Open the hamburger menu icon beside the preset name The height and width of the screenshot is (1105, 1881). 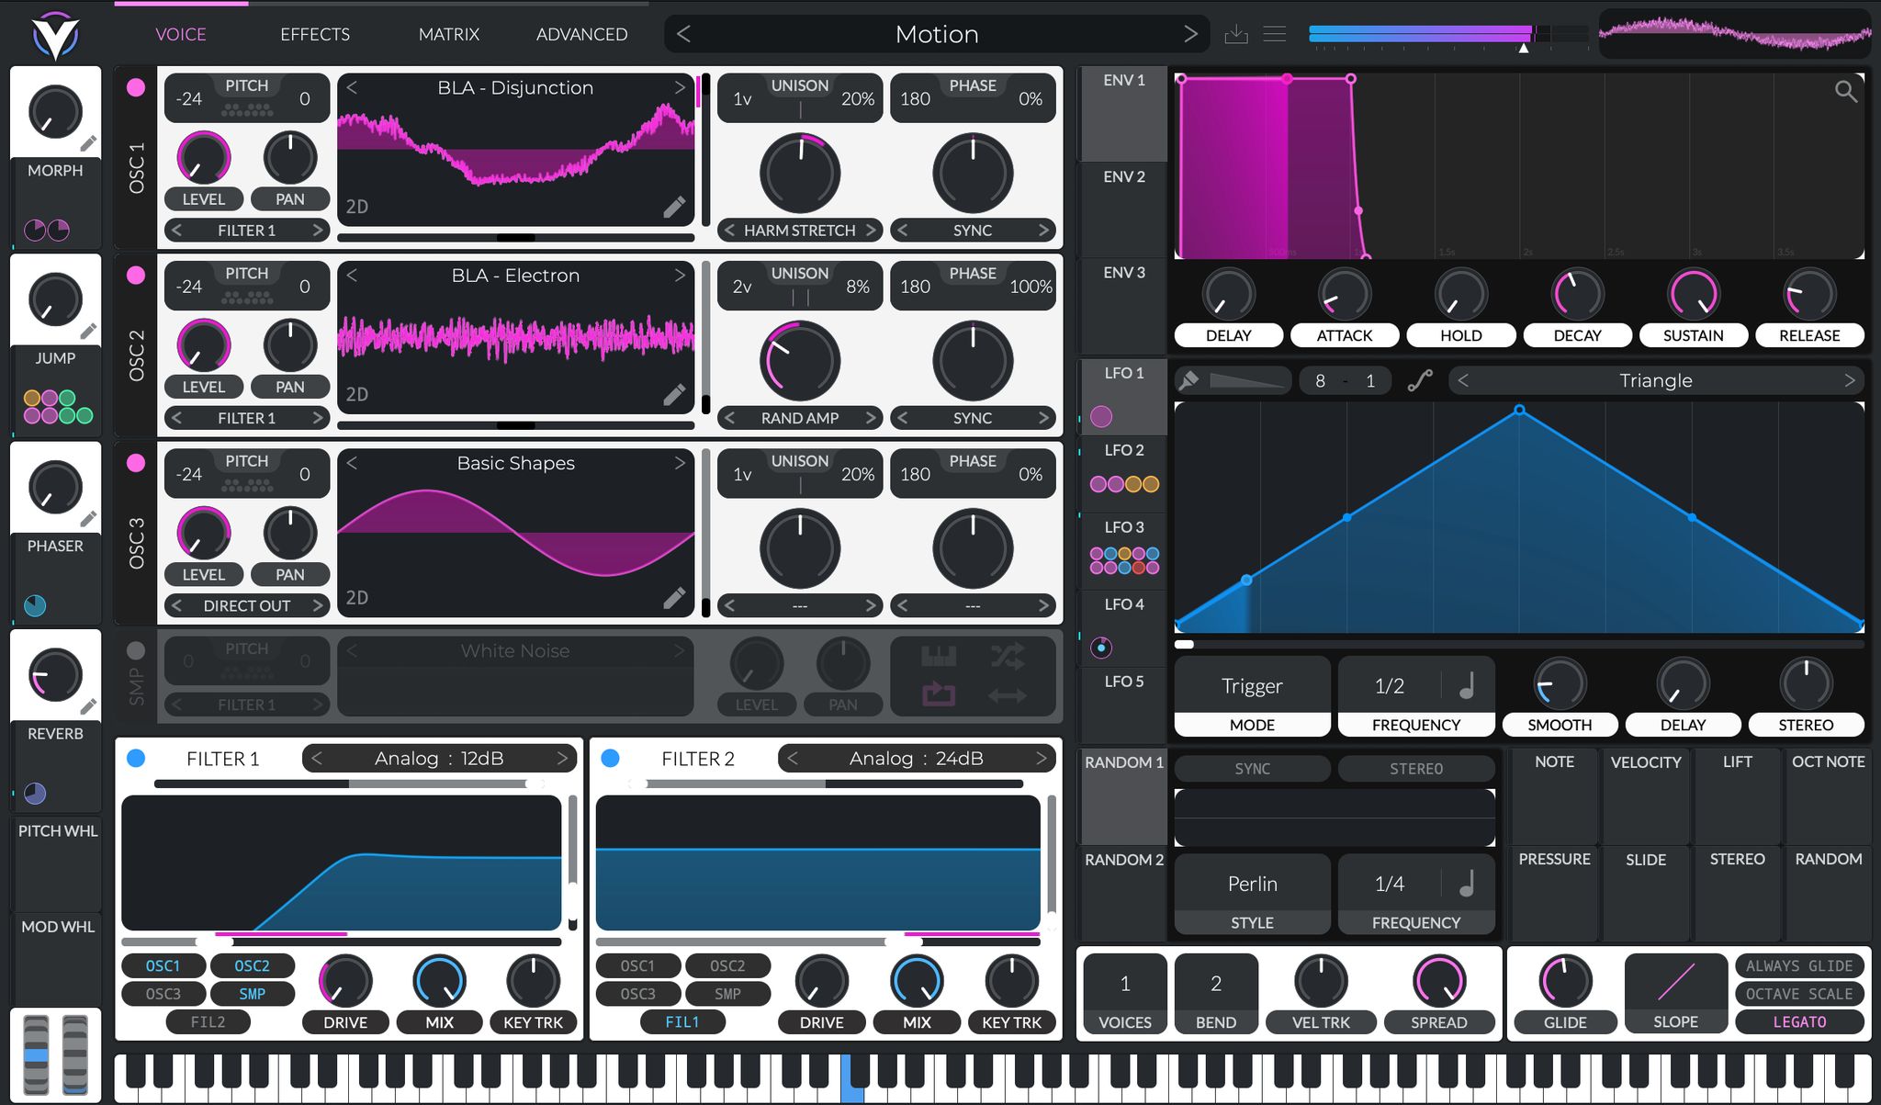1275,35
